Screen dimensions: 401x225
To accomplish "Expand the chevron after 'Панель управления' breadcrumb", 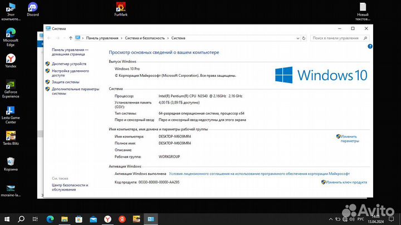I will [121, 38].
